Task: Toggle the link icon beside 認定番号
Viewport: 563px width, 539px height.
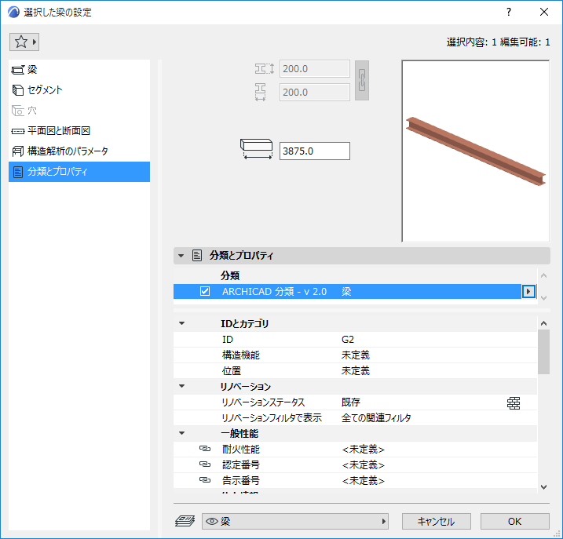Action: pos(205,464)
